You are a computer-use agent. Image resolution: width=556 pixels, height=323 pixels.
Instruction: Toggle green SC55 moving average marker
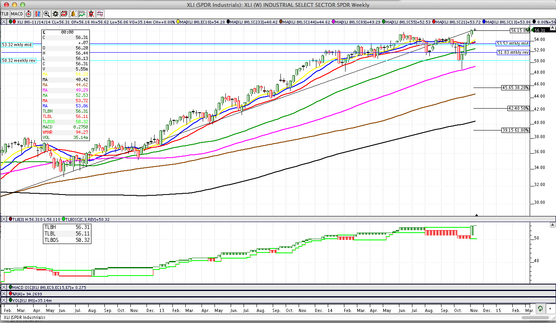point(383,21)
